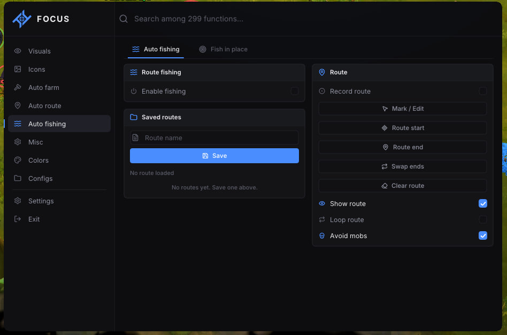
Task: Click the blue Save button
Action: tap(214, 156)
